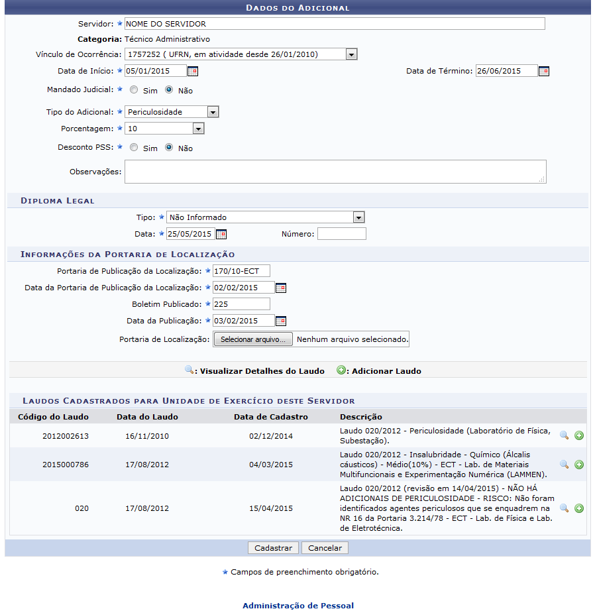Choose Sim for Desconto PSS
The image size is (595, 613).
click(134, 148)
